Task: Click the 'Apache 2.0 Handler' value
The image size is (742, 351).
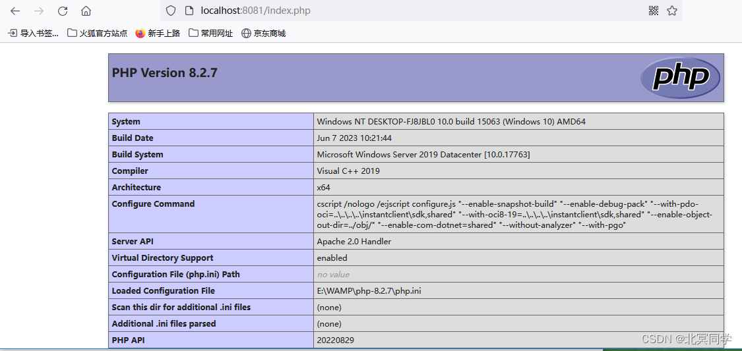Action: tap(354, 242)
